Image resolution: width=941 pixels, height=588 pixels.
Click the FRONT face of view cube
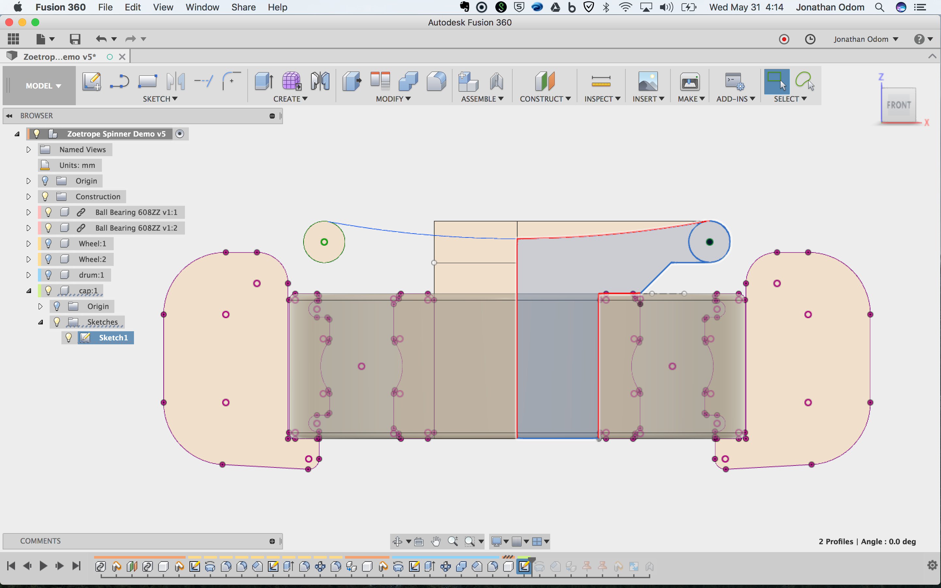tap(898, 105)
